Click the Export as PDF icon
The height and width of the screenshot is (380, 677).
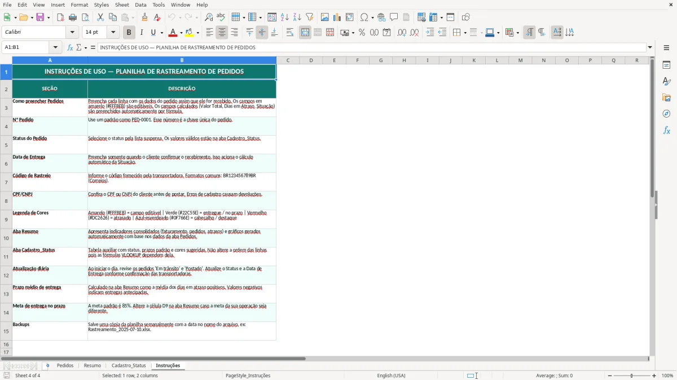(60, 17)
